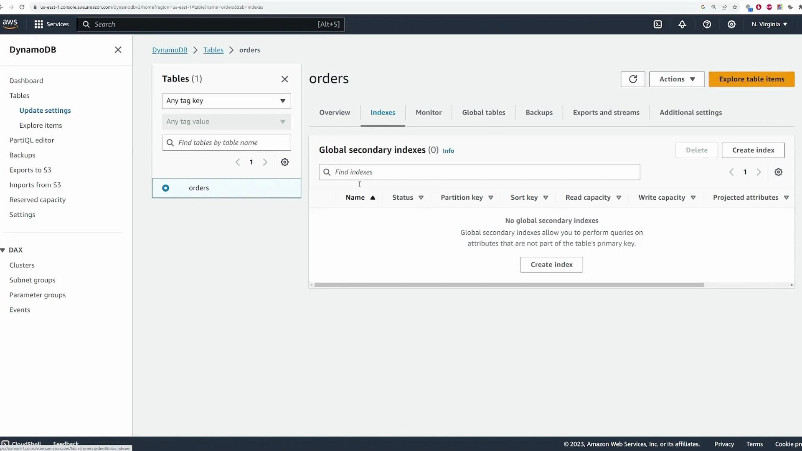Collapse the DAX section in the sidebar
Image resolution: width=802 pixels, height=451 pixels.
3,250
